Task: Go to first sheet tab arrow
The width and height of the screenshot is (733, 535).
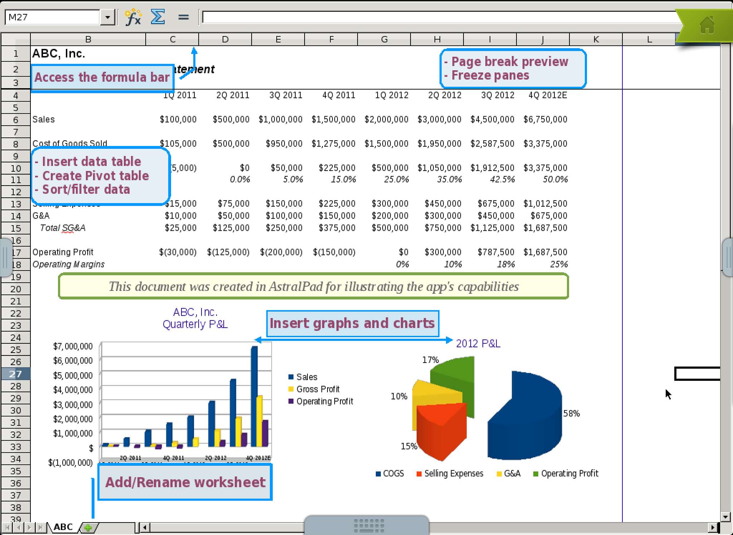Action: click(x=7, y=527)
